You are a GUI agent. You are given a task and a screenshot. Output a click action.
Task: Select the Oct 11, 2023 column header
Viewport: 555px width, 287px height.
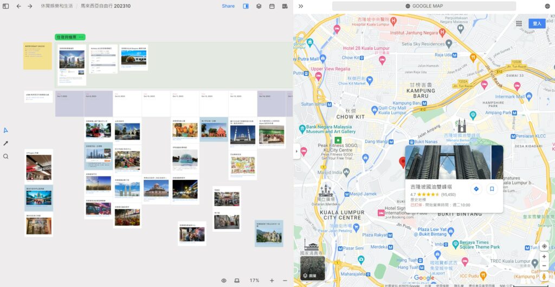[x=185, y=103]
